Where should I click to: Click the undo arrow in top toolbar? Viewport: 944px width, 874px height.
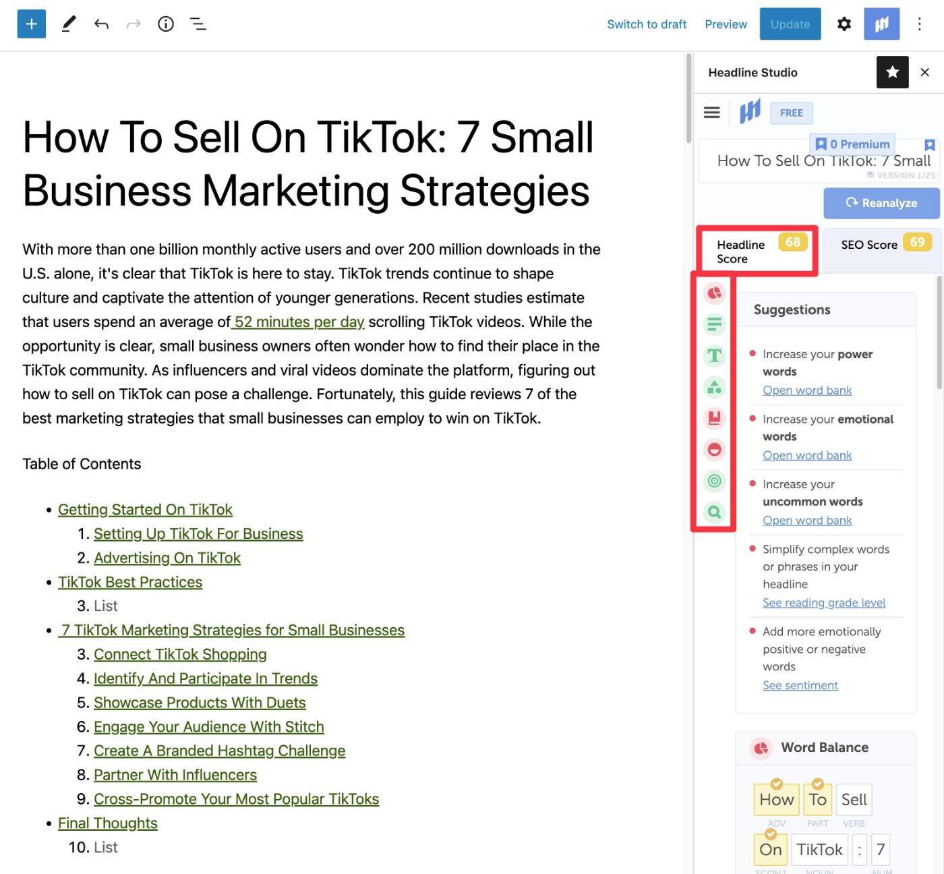point(101,24)
